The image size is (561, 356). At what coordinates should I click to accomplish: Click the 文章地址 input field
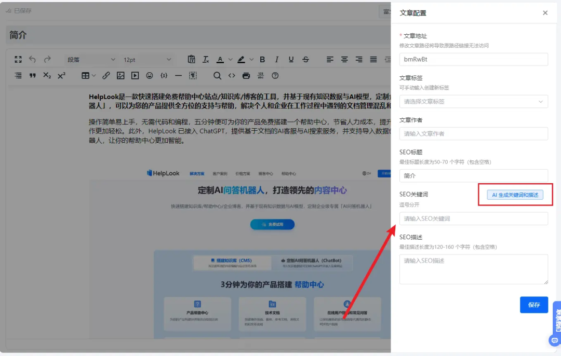click(x=473, y=59)
